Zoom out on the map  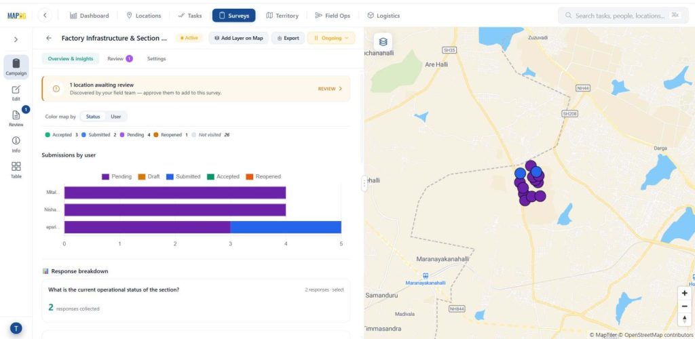pyautogui.click(x=684, y=306)
